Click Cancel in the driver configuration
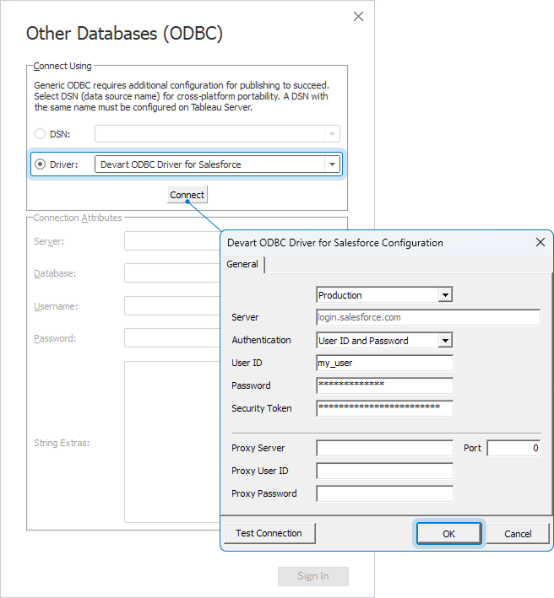 (518, 533)
